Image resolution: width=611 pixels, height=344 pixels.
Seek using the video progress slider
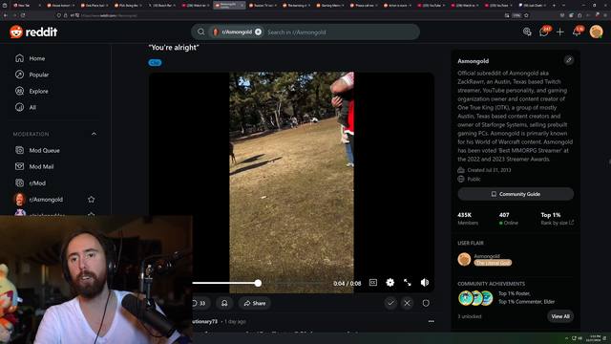click(258, 283)
